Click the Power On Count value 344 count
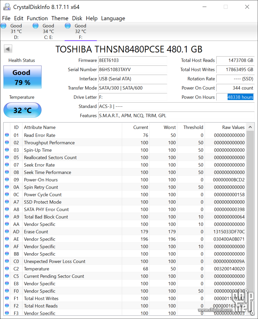Screen dimensions: 258x319 [x=235, y=88]
